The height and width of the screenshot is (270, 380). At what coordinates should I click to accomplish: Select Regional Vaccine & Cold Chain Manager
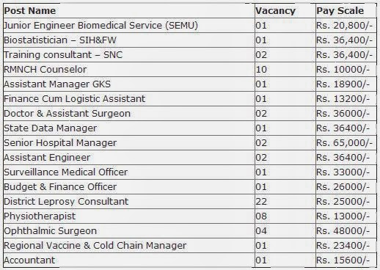pos(95,246)
